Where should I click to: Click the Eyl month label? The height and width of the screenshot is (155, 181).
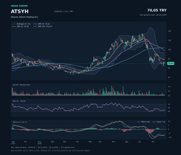[x=140, y=142]
